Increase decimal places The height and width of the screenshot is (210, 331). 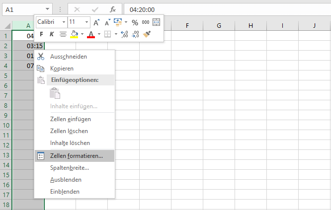(124, 34)
